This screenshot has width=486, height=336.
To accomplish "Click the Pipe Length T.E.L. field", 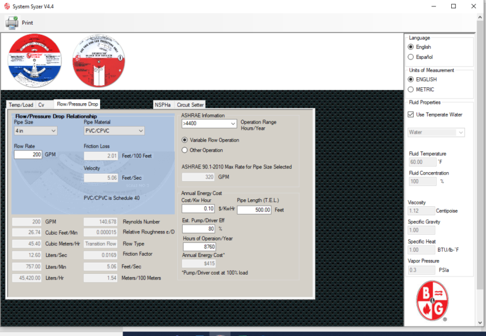I will [254, 209].
